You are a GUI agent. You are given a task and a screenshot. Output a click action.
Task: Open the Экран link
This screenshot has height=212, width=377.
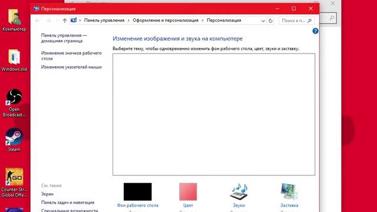pyautogui.click(x=47, y=194)
